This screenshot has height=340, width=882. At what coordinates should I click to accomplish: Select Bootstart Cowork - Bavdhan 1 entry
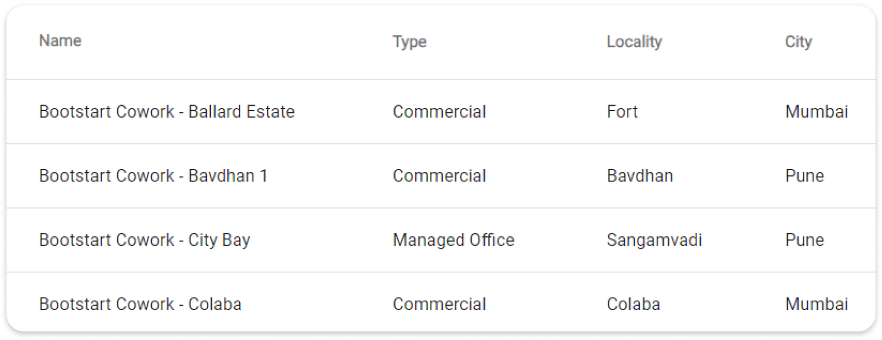coord(153,176)
